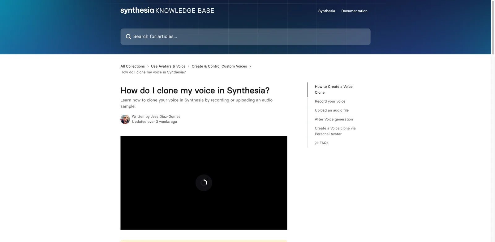Focus the Search for articles field
The image size is (495, 242).
(245, 36)
